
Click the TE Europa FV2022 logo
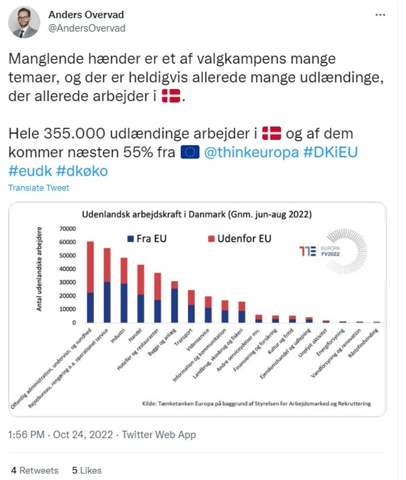coord(333,251)
